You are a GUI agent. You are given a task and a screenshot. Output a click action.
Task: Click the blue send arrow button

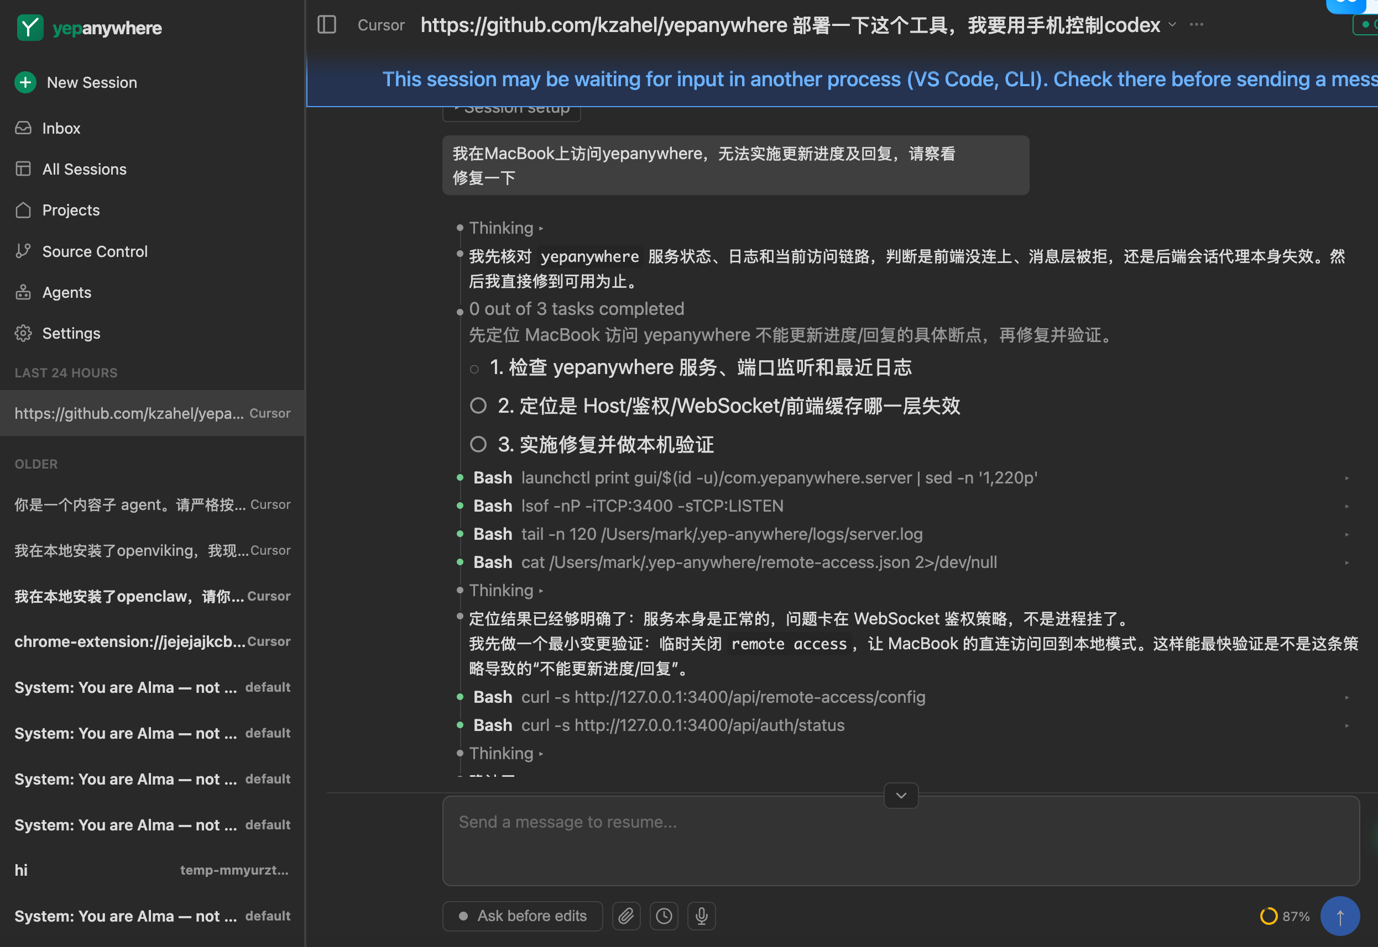coord(1339,916)
